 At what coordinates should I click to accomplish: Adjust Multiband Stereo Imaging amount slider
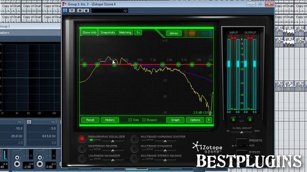point(165,161)
